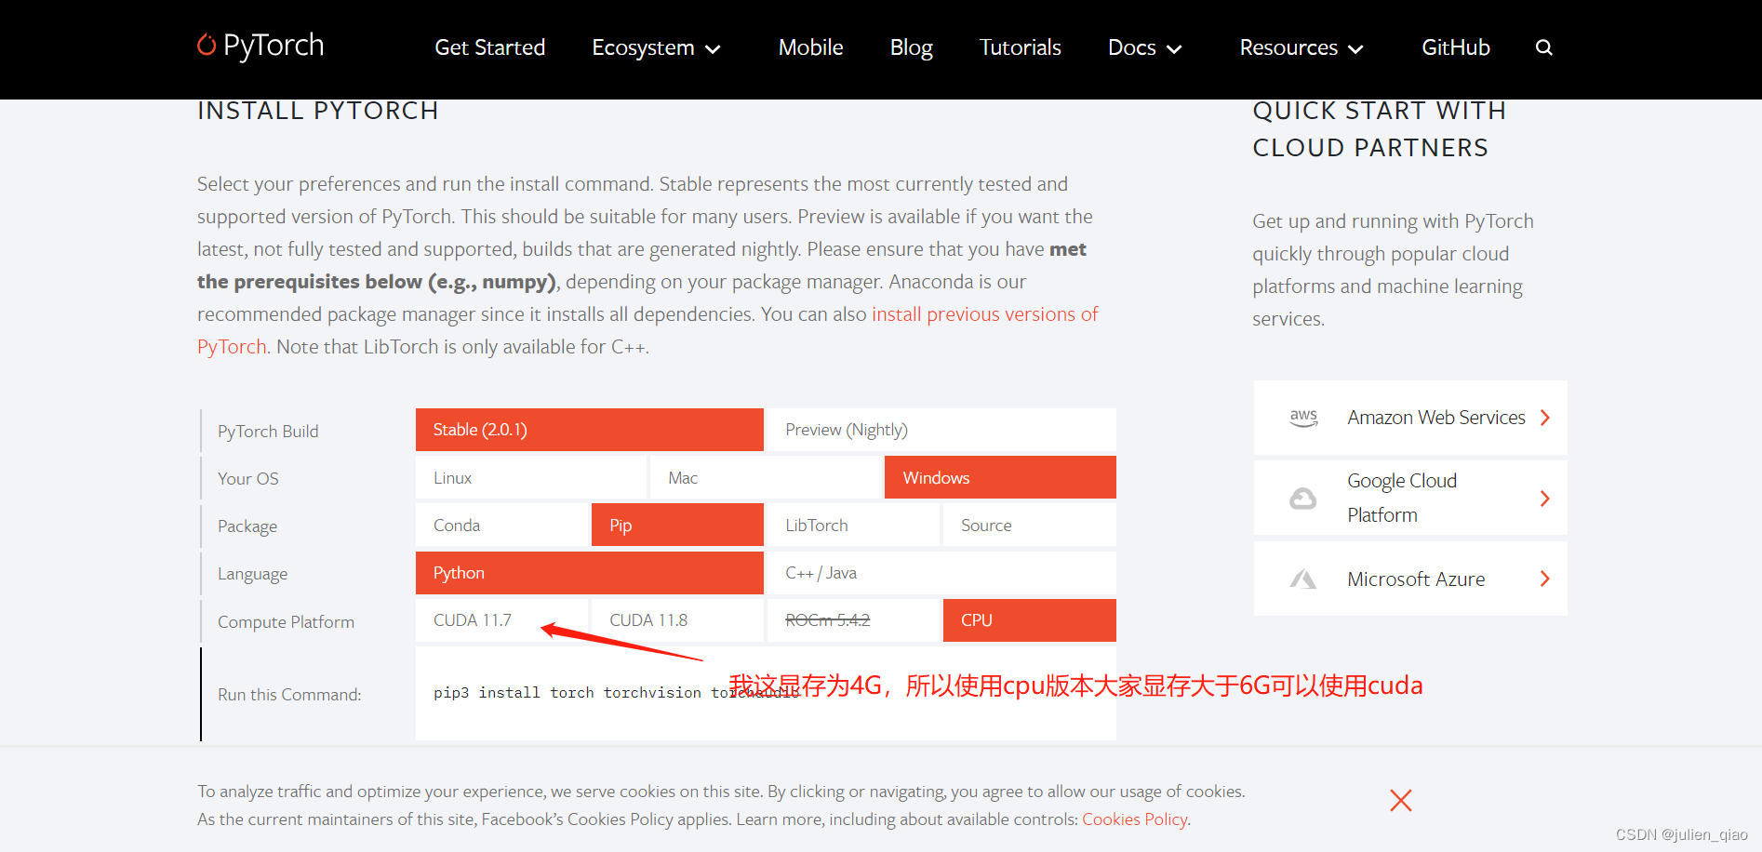Select Conda package option
The height and width of the screenshot is (852, 1762).
point(501,525)
